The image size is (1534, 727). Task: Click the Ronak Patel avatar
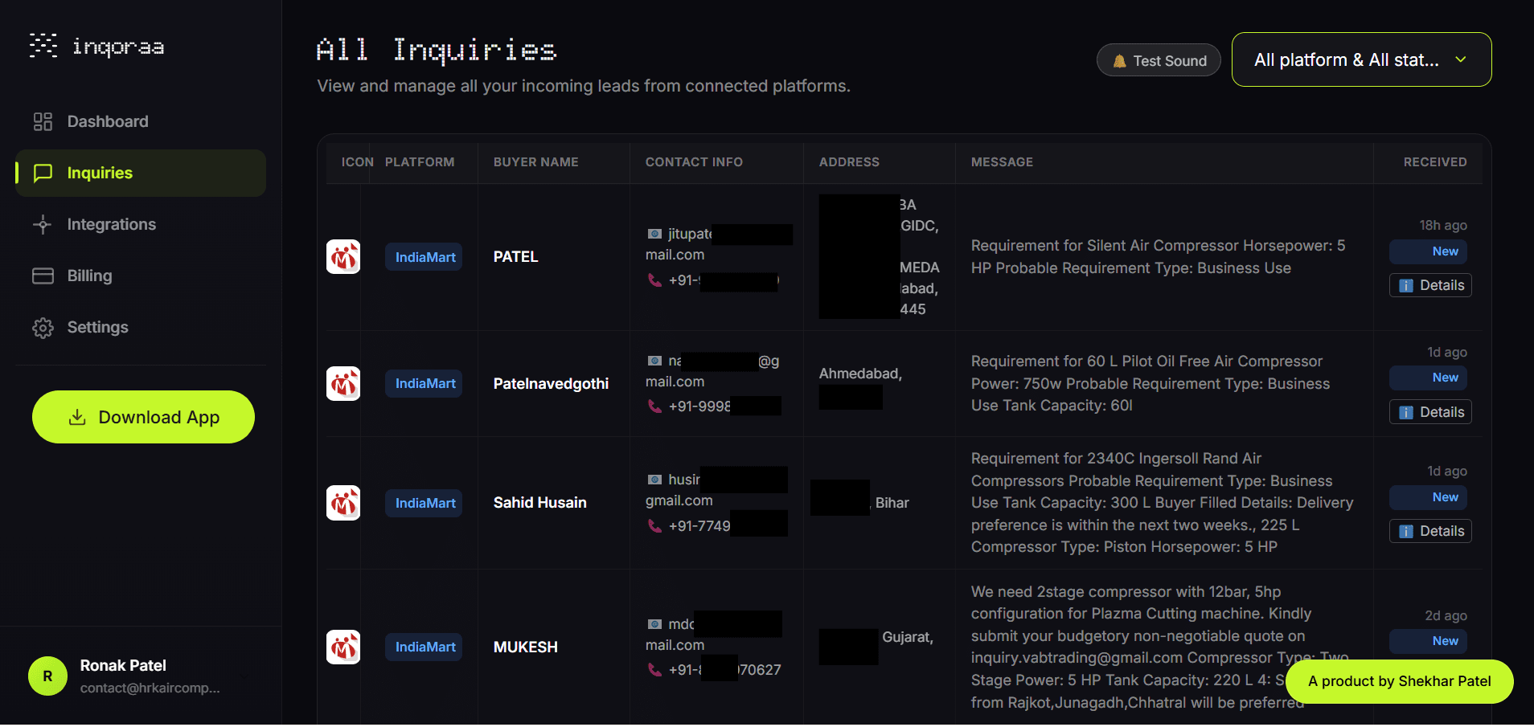click(47, 676)
